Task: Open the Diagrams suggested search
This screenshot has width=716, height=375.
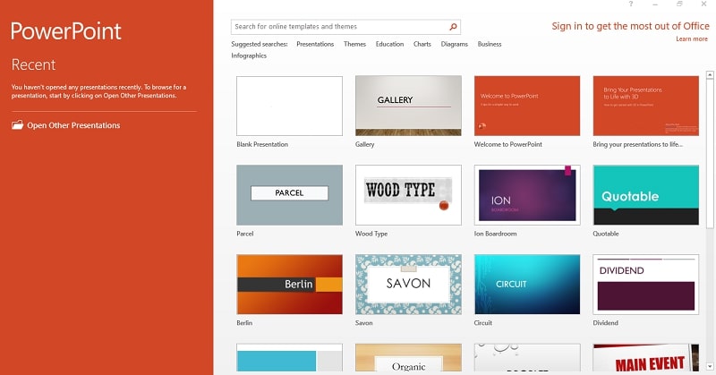Action: tap(454, 44)
